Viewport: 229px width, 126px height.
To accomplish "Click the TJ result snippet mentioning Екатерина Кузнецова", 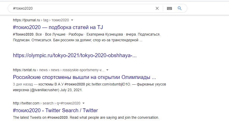I will (x=87, y=37).
